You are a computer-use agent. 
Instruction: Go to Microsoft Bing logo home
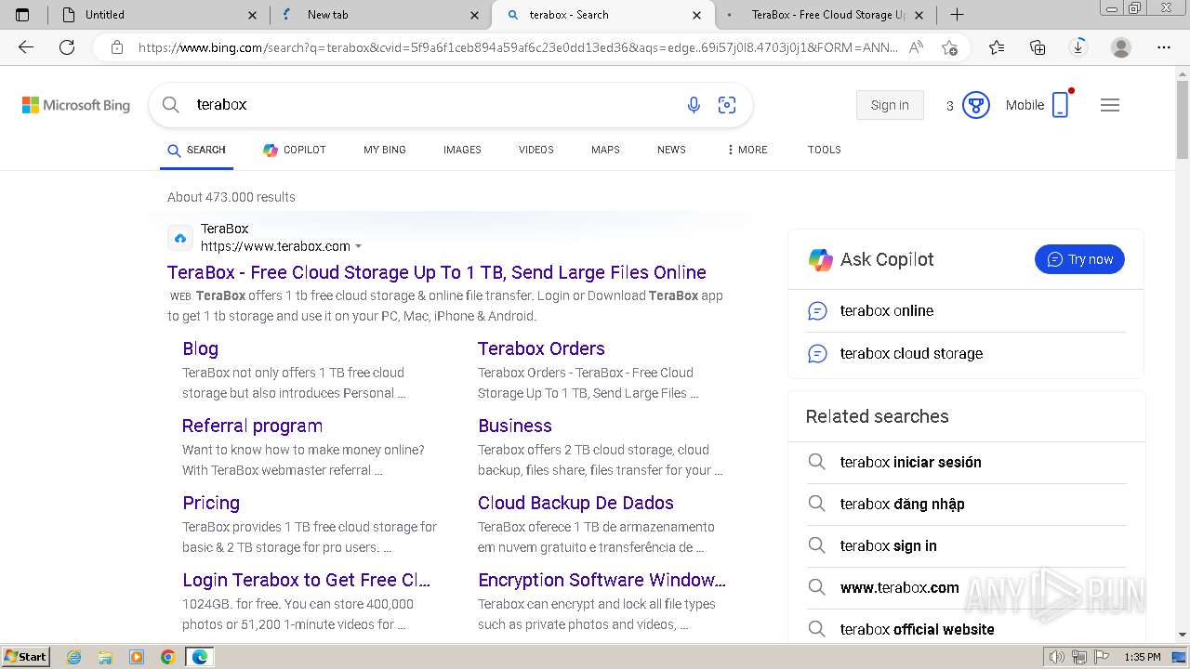76,105
